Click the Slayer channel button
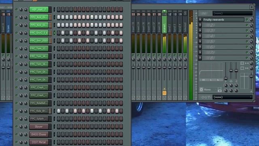 click(39, 127)
